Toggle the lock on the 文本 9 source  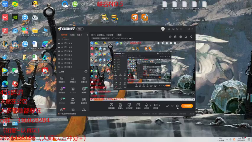(x=62, y=43)
